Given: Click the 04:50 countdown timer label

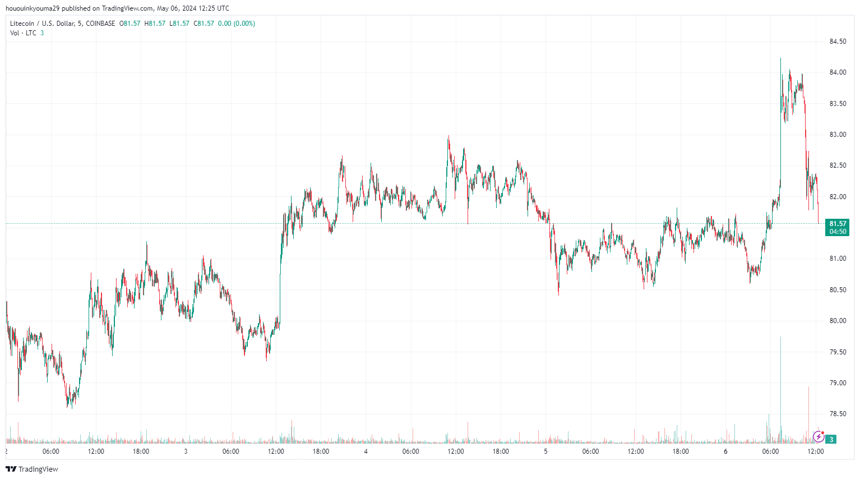Looking at the screenshot, I should pos(838,232).
